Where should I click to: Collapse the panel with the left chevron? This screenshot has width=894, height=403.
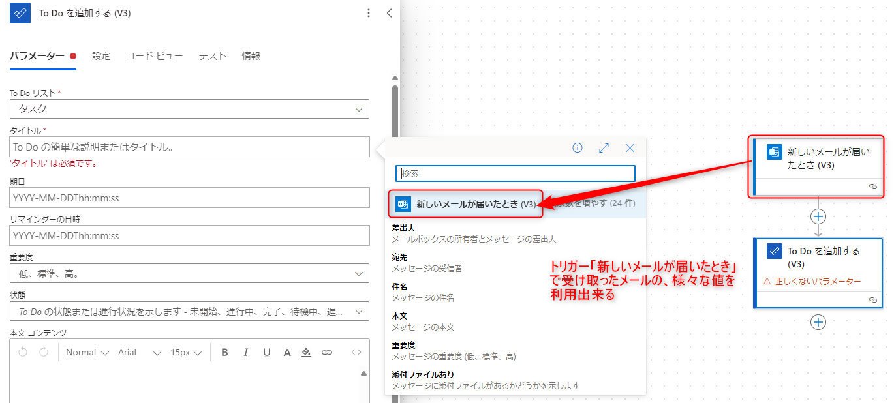[x=389, y=13]
